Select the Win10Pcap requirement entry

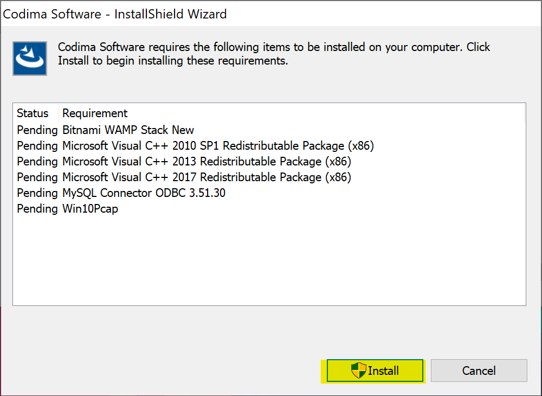pos(90,209)
